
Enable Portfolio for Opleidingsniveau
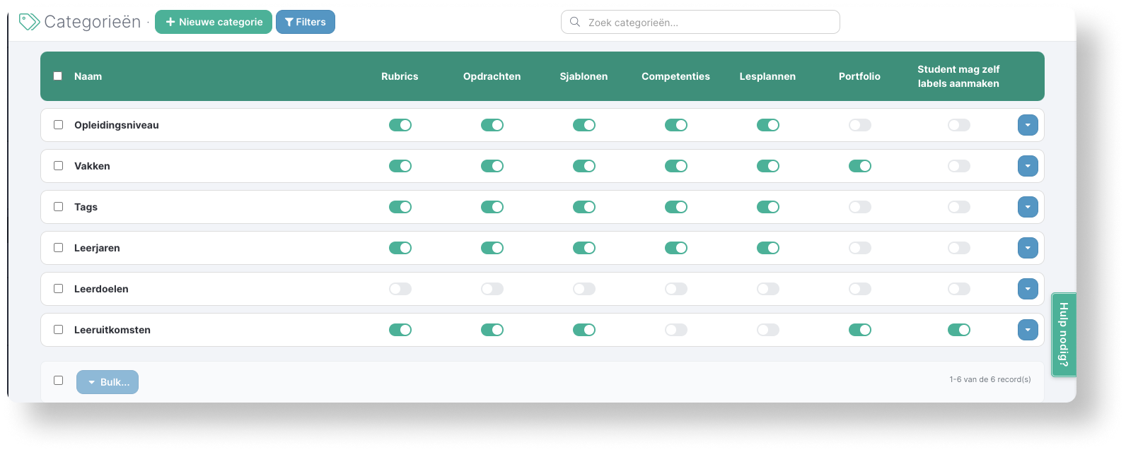(860, 125)
